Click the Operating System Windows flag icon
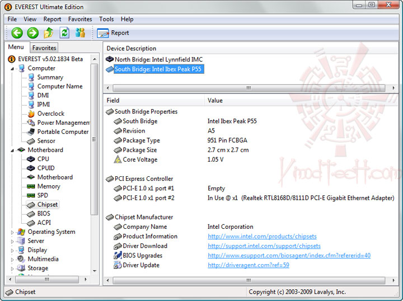 pyautogui.click(x=21, y=232)
